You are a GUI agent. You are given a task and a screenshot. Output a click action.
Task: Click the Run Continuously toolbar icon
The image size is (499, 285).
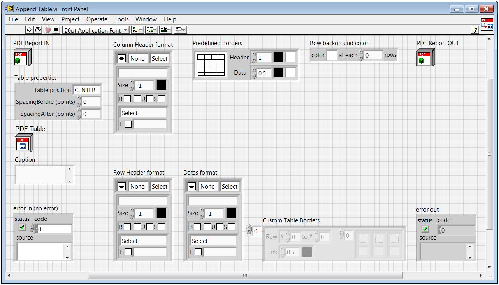point(38,30)
